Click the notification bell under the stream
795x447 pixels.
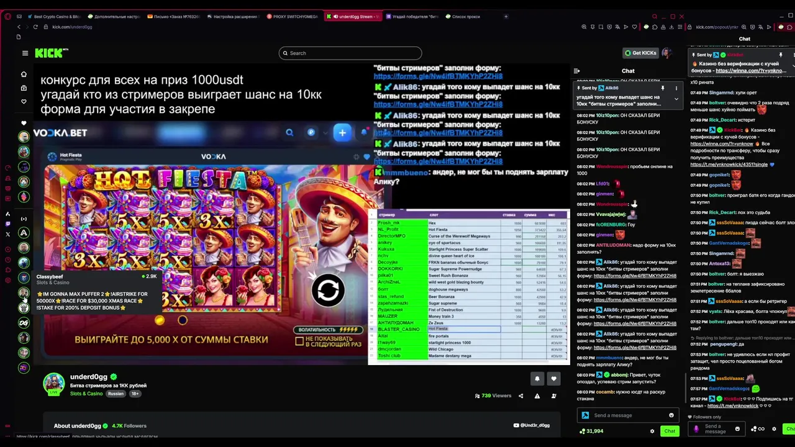537,379
